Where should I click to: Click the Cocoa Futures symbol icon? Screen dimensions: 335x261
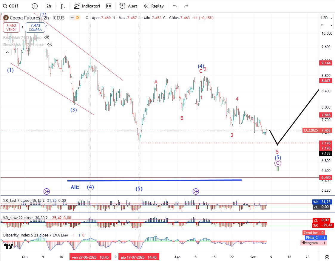click(x=6, y=18)
